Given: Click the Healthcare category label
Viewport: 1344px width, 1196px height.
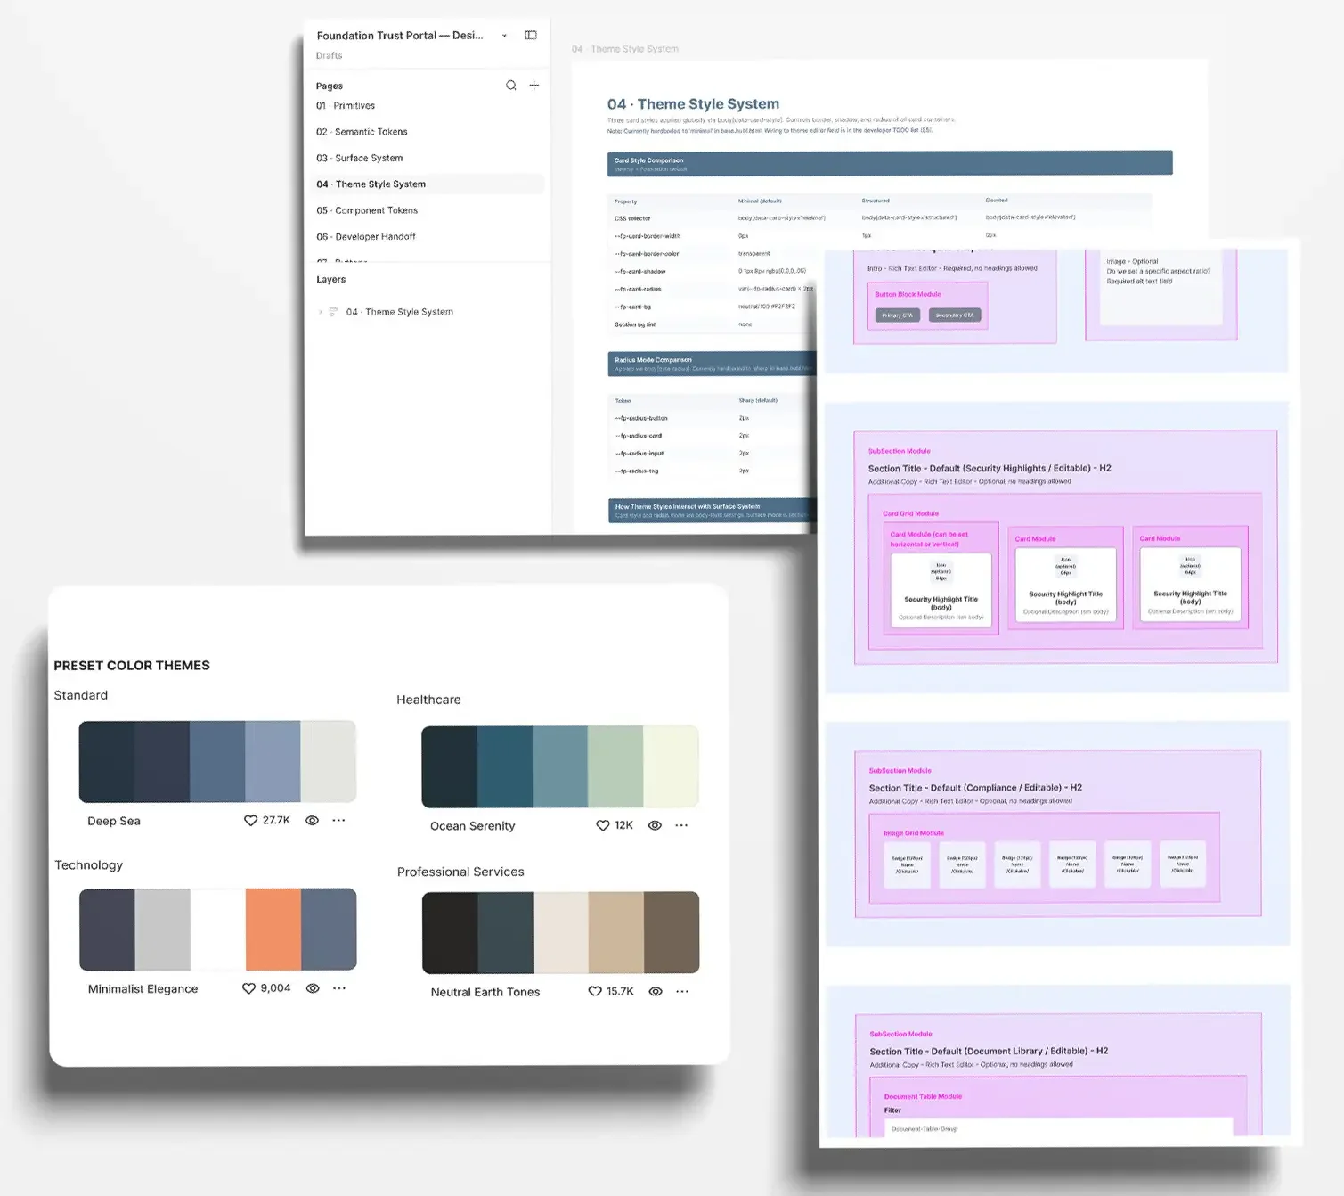Looking at the screenshot, I should 428,700.
